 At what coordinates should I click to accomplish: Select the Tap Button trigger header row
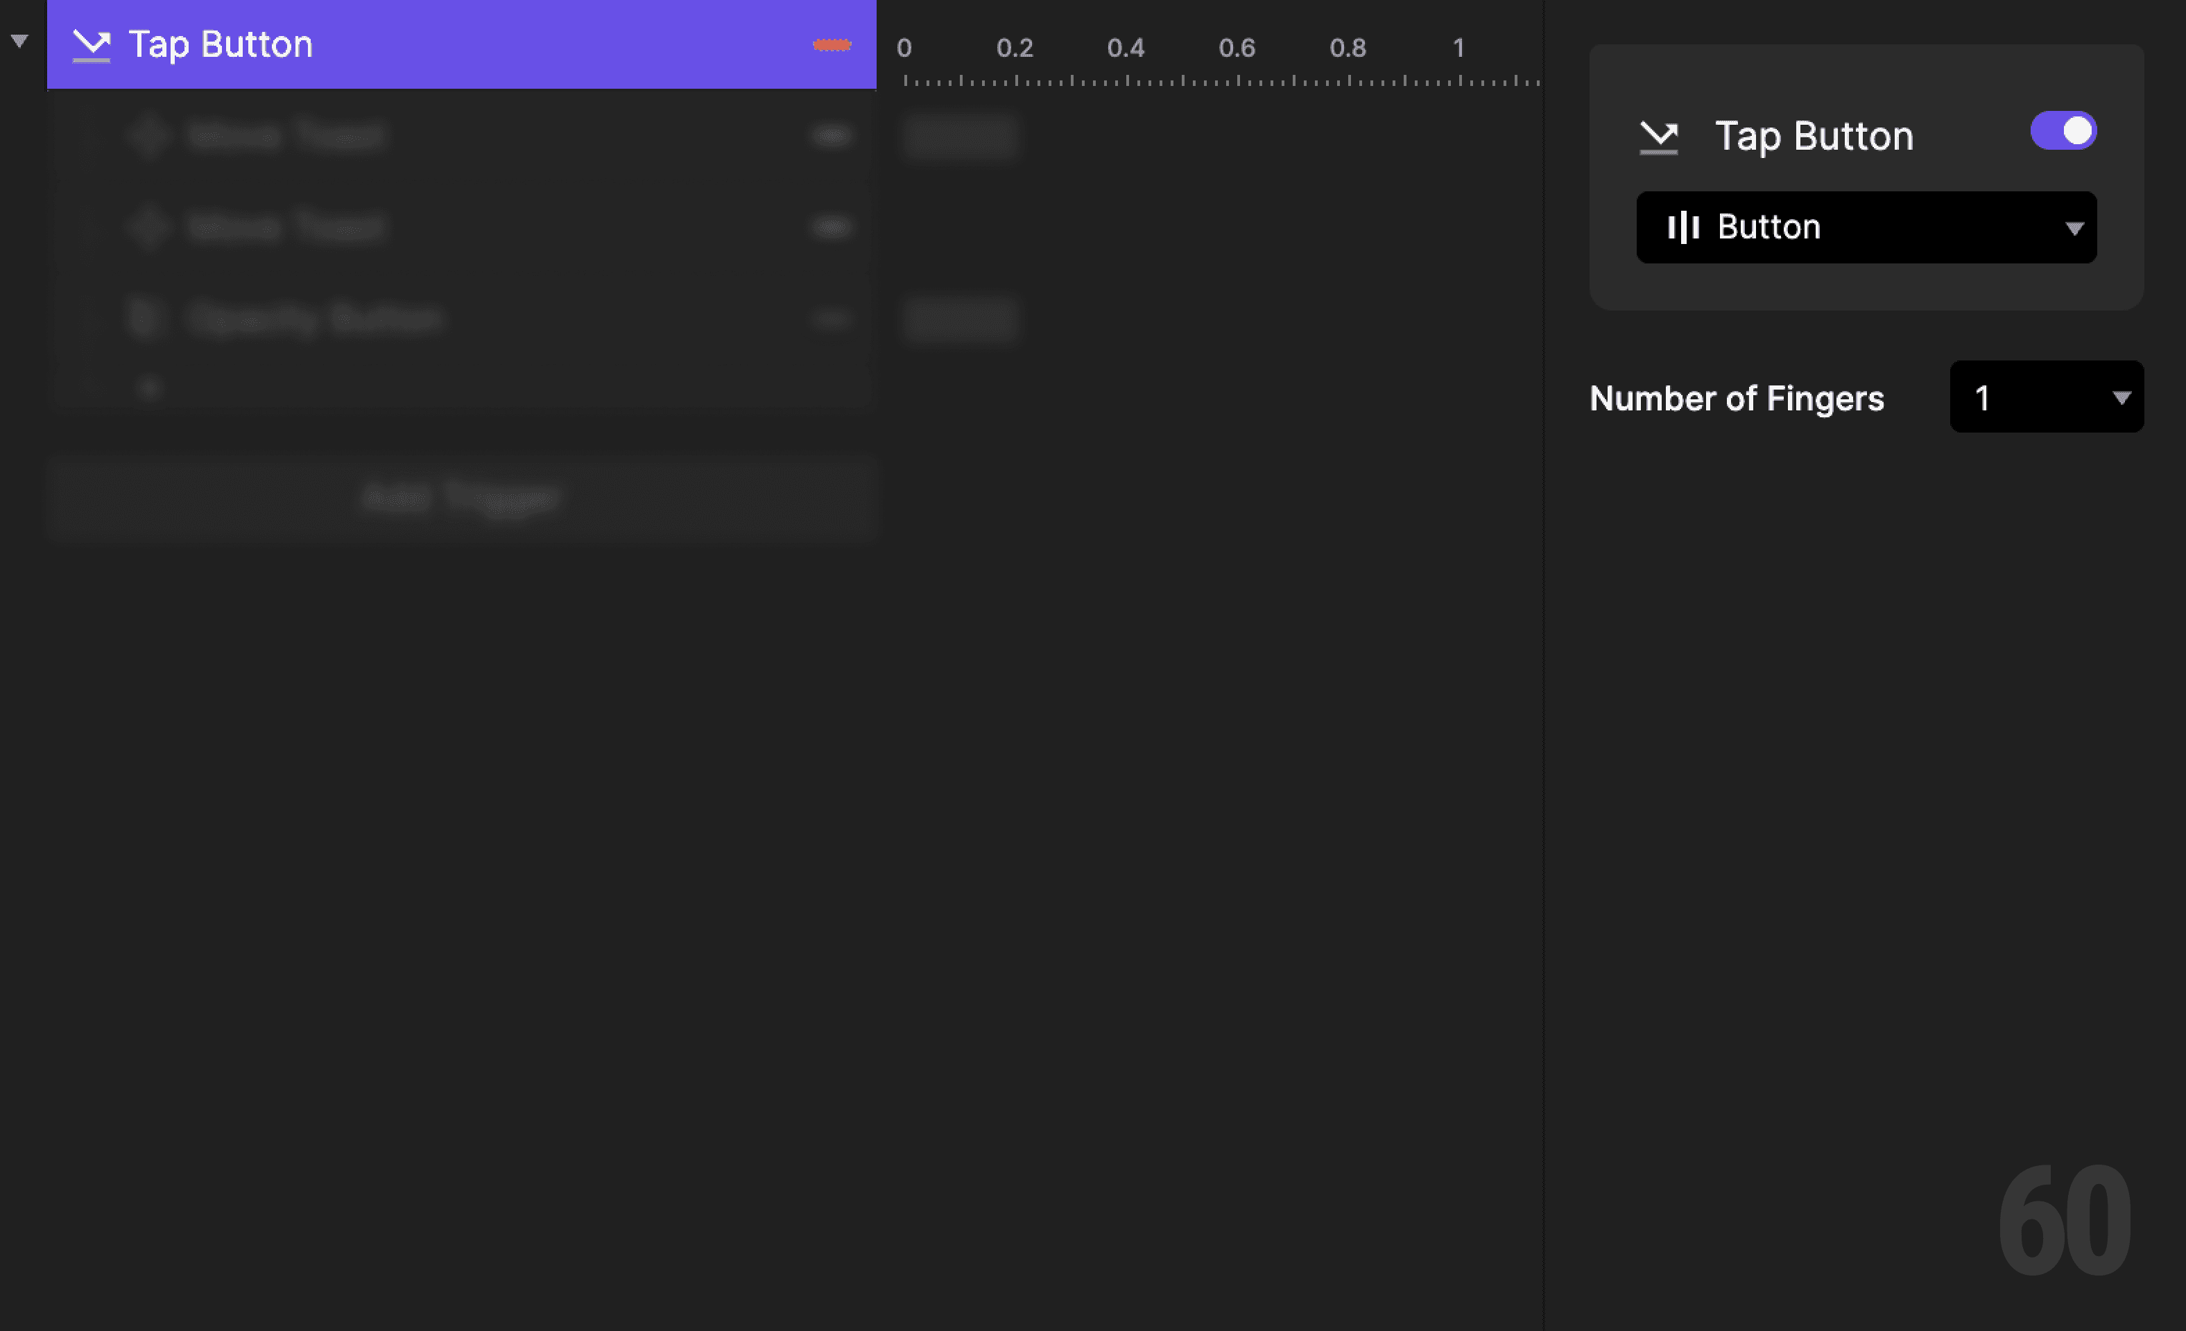399,44
